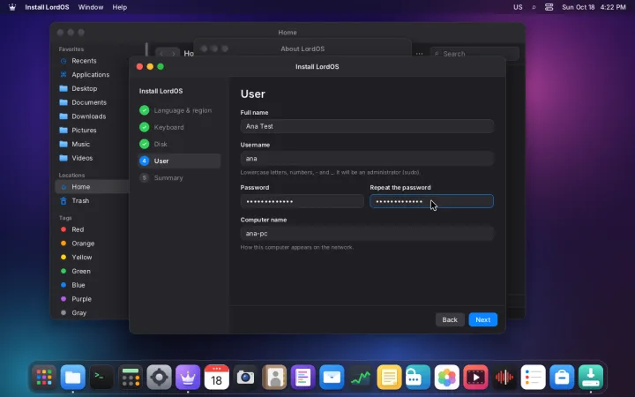This screenshot has width=635, height=397.
Task: Focus the Password field
Action: (303, 201)
